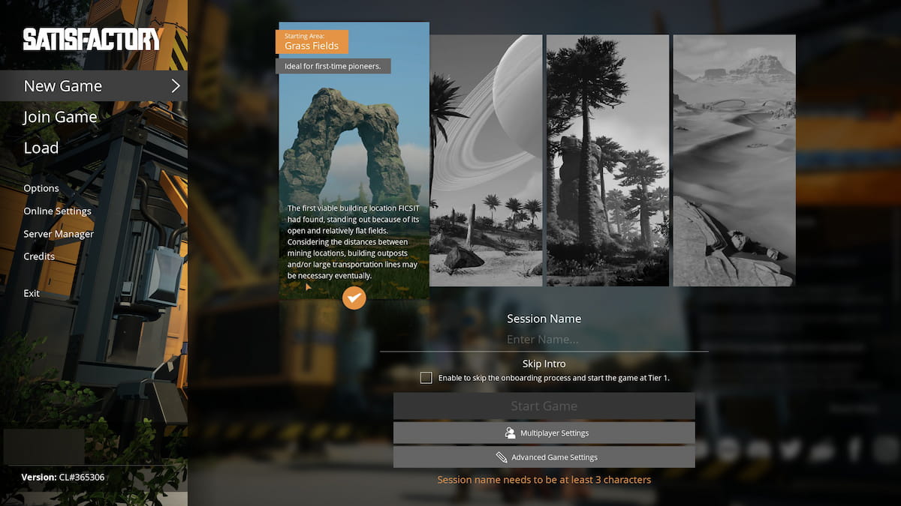901x506 pixels.
Task: Select the tall-tree forest starting area
Action: (x=607, y=160)
